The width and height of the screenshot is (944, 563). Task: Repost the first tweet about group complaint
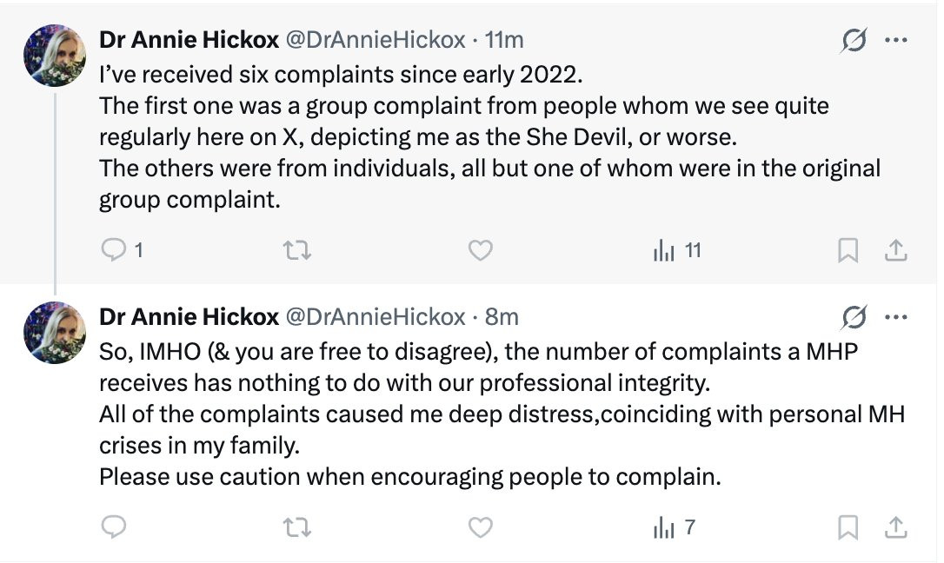pos(296,249)
